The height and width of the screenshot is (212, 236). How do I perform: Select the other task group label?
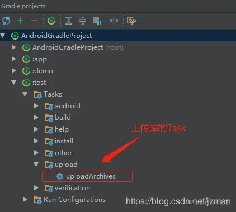63,153
